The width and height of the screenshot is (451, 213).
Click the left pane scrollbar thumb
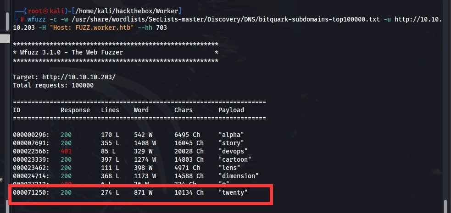click(7, 21)
